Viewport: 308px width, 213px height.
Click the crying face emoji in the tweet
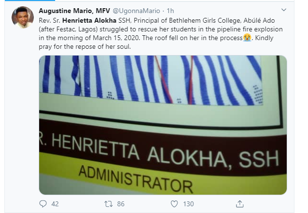248,38
